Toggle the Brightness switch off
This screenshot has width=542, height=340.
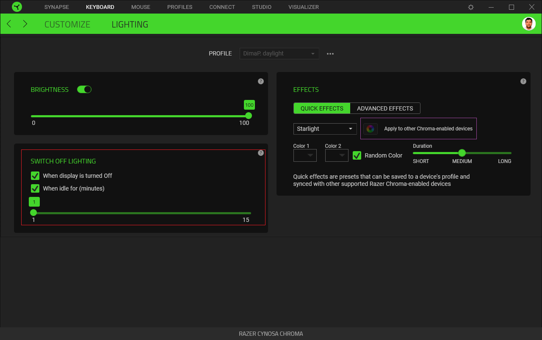coord(84,89)
